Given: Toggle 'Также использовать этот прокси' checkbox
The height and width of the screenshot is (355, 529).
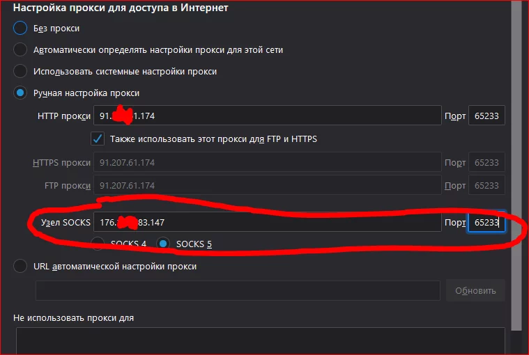Looking at the screenshot, I should [x=98, y=139].
